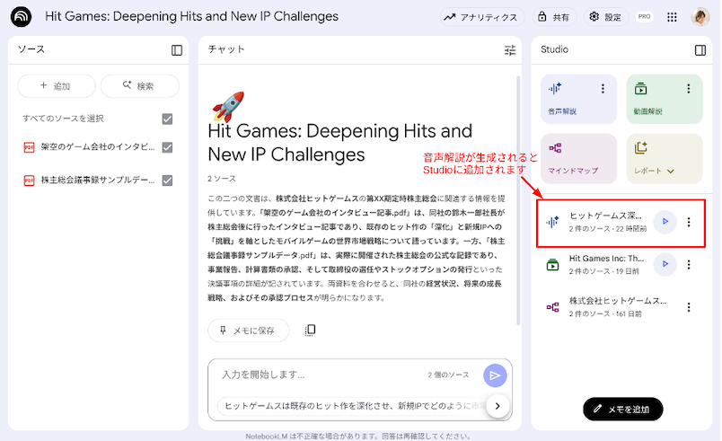Generate 音声解説 audio overview tile
The width and height of the screenshot is (722, 441).
tap(579, 99)
